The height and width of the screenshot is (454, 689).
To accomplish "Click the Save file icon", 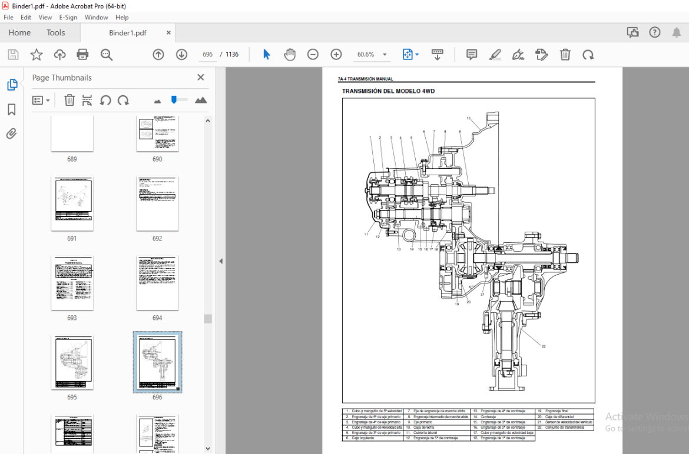I will [13, 54].
